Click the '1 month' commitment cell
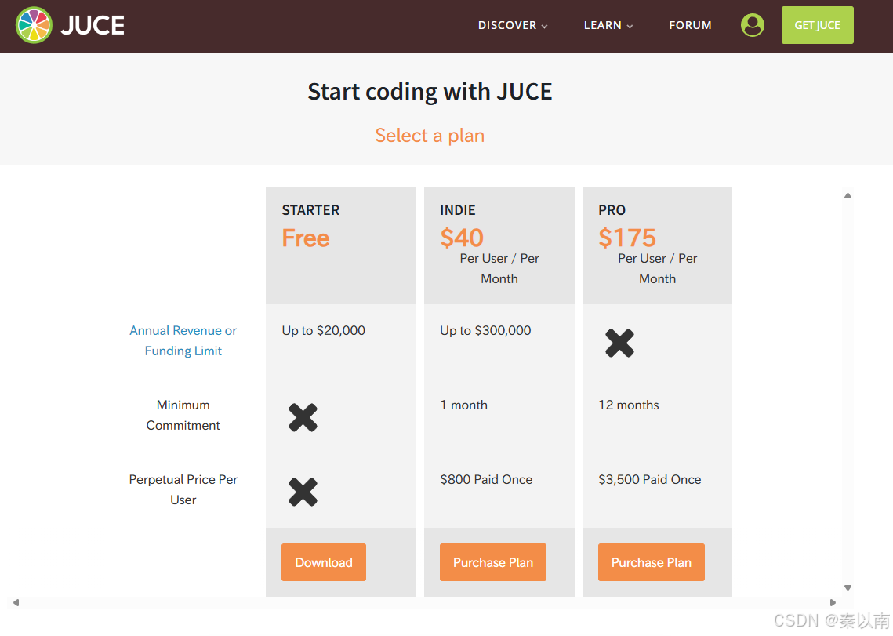Screen dimensions: 893x636 (x=463, y=405)
